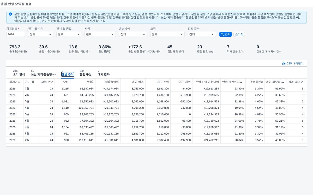Viewport: 313px width, 195px height.
Task: Click the 회계연도 input field showing 2026
Action: point(16,34)
